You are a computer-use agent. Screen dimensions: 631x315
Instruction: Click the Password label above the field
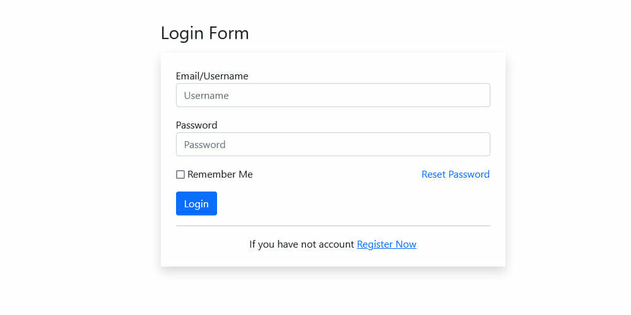[x=196, y=125]
